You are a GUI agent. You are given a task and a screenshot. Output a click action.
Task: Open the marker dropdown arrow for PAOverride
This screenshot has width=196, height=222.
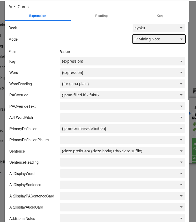click(x=181, y=95)
